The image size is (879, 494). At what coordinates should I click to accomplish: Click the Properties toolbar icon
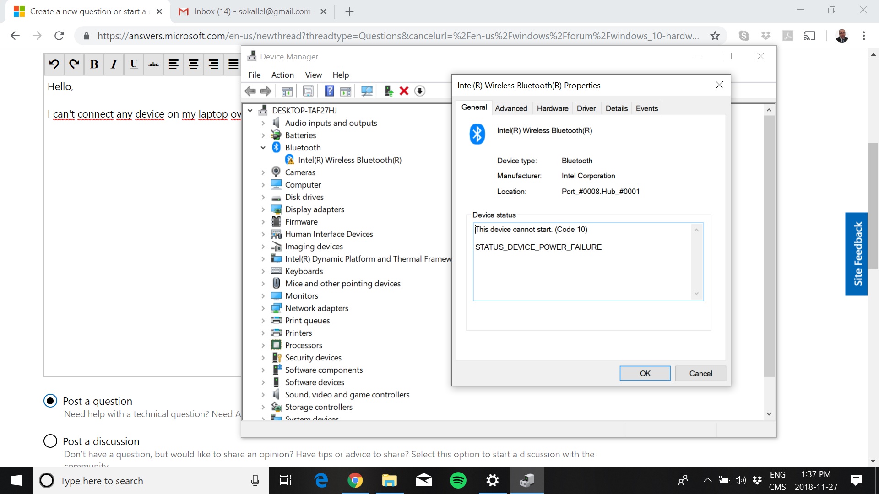tap(308, 91)
